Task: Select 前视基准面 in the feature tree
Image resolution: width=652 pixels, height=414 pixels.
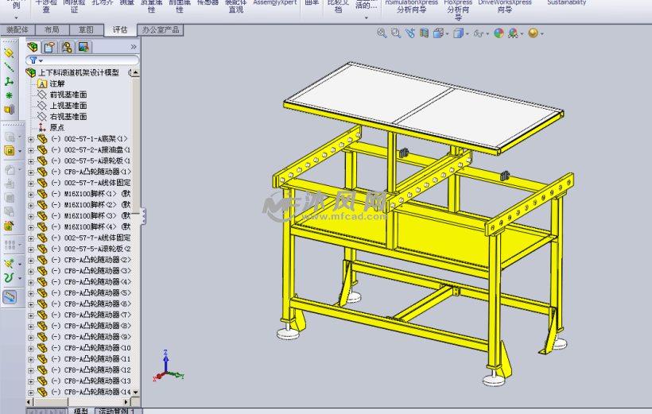Action: click(x=68, y=95)
